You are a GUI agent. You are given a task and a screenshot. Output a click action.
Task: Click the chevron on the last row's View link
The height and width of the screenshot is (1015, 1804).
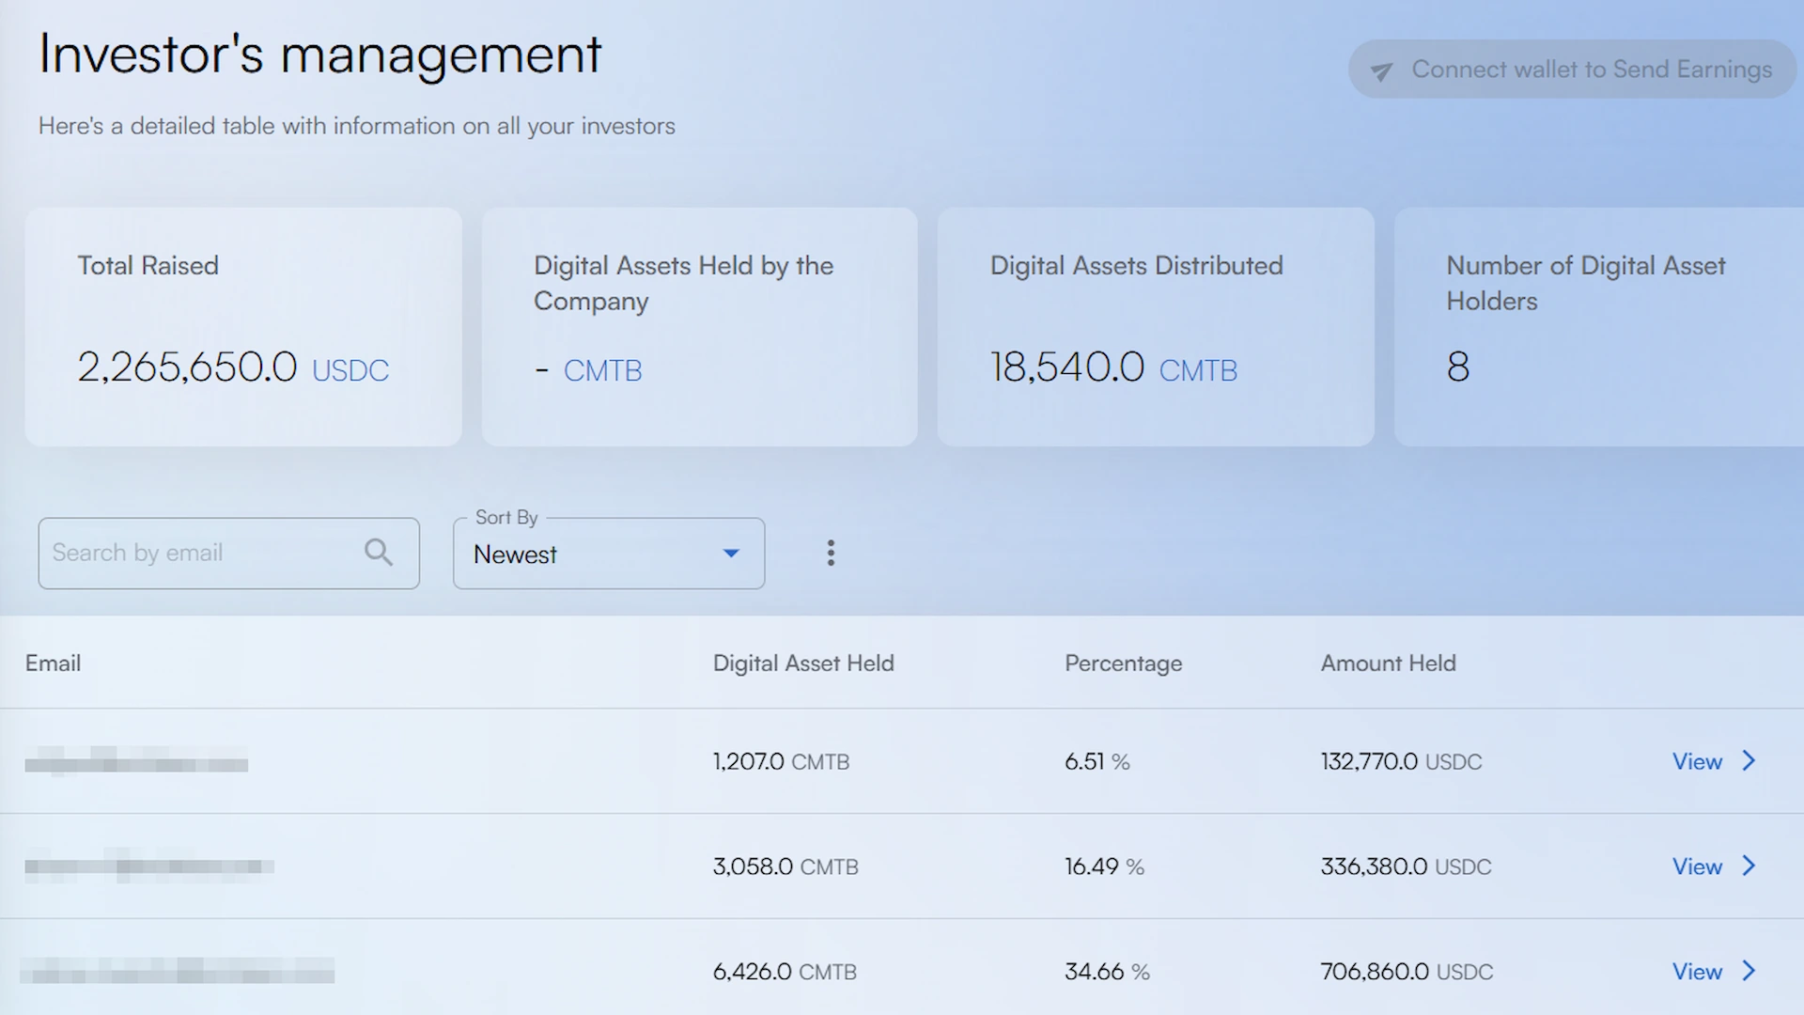pyautogui.click(x=1748, y=972)
